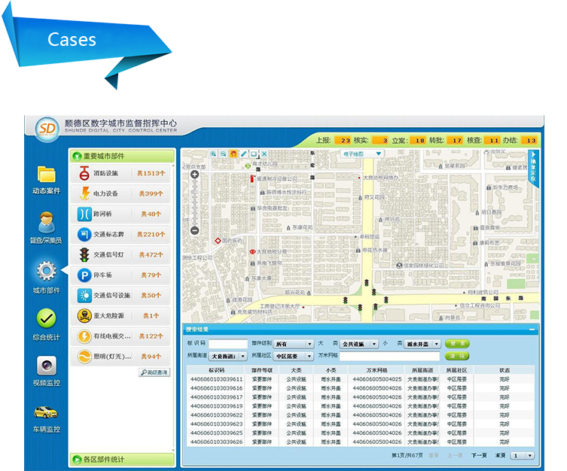Open the 电子地图 map type dropdown

pos(362,154)
